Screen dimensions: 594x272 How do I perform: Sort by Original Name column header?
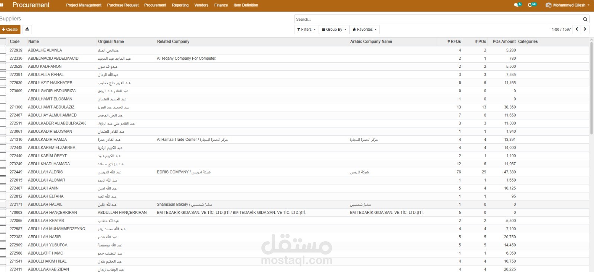point(111,42)
